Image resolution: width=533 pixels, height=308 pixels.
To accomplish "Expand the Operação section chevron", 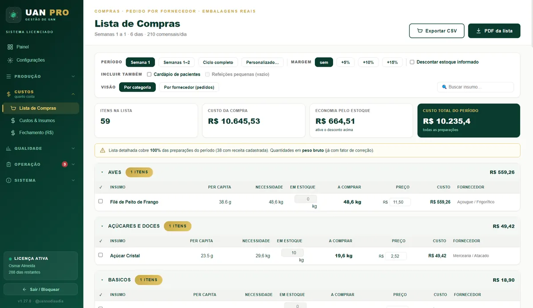I will click(73, 164).
